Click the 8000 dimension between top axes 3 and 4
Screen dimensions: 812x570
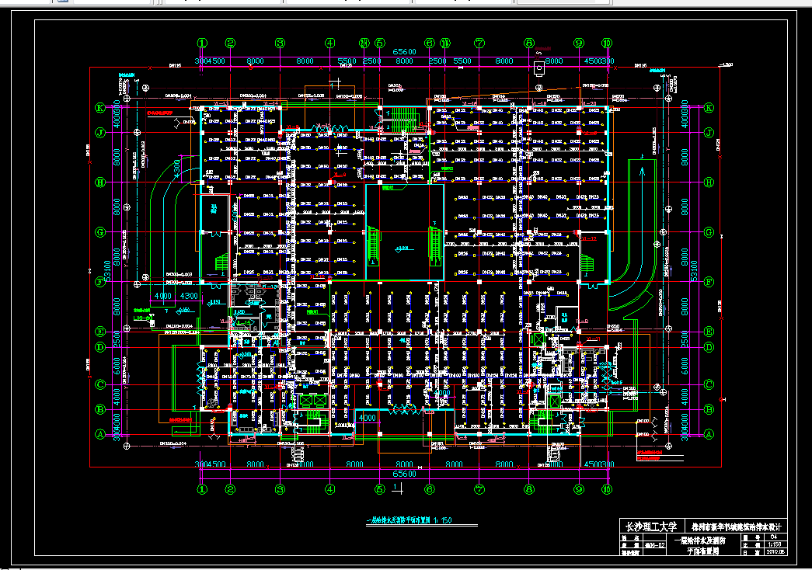coord(305,61)
